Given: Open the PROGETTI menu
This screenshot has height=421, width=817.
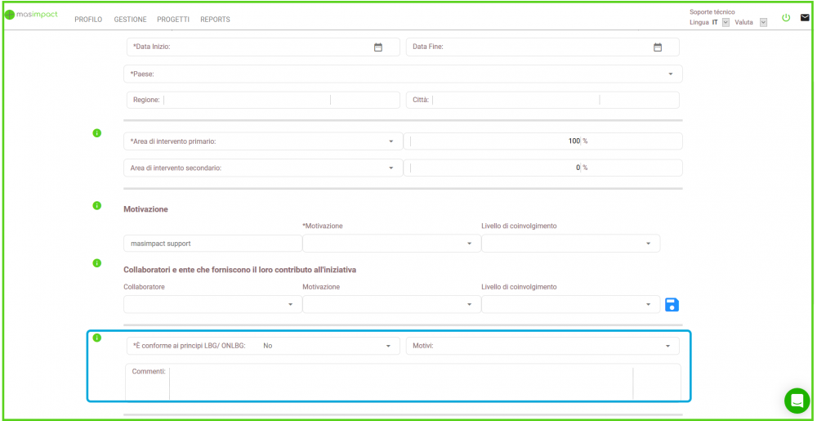Looking at the screenshot, I should pos(173,20).
